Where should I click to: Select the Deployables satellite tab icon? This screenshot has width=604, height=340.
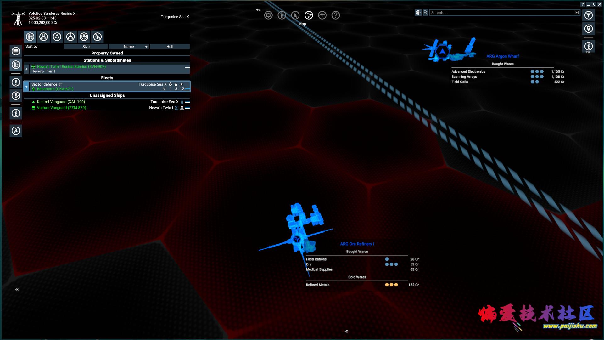pos(98,37)
